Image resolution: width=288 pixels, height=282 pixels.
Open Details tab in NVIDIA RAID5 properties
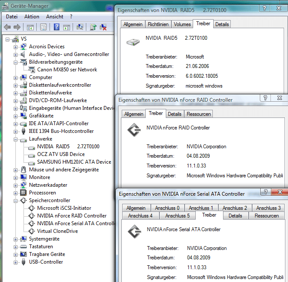coord(222,24)
